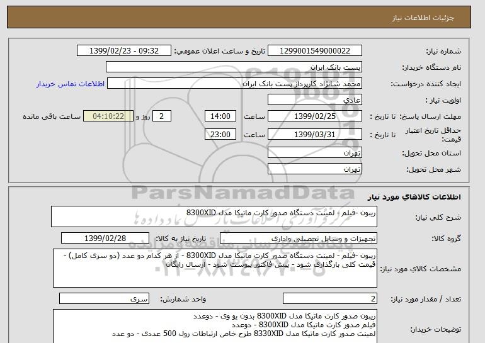The height and width of the screenshot is (343, 485).
Task: Click delivery city field تهران
Action: (314, 169)
